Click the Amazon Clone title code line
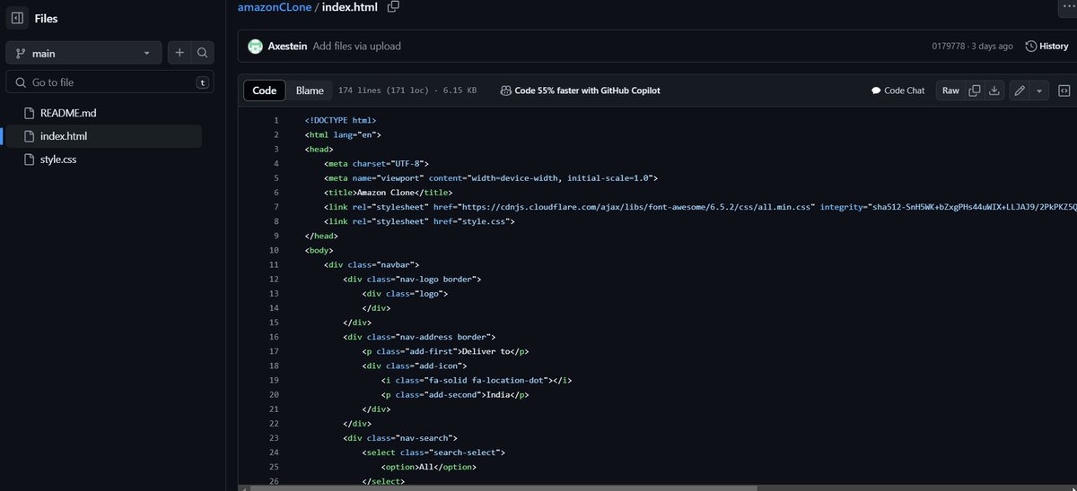Screen dimensions: 1077x491 pos(389,192)
